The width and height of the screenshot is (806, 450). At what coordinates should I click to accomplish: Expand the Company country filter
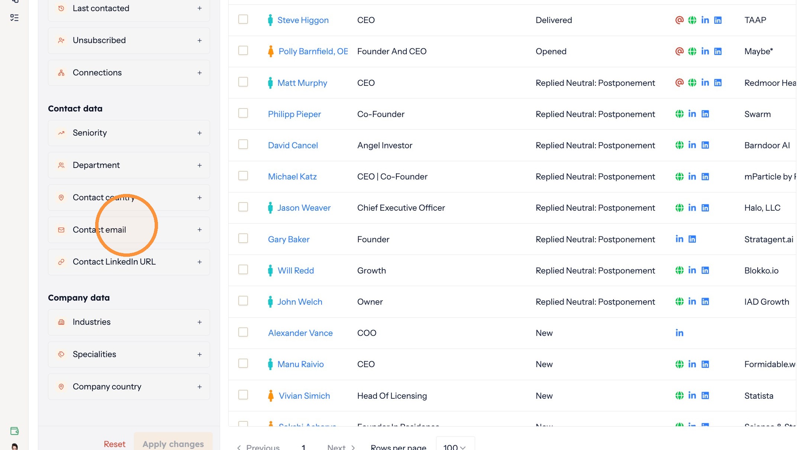129,386
